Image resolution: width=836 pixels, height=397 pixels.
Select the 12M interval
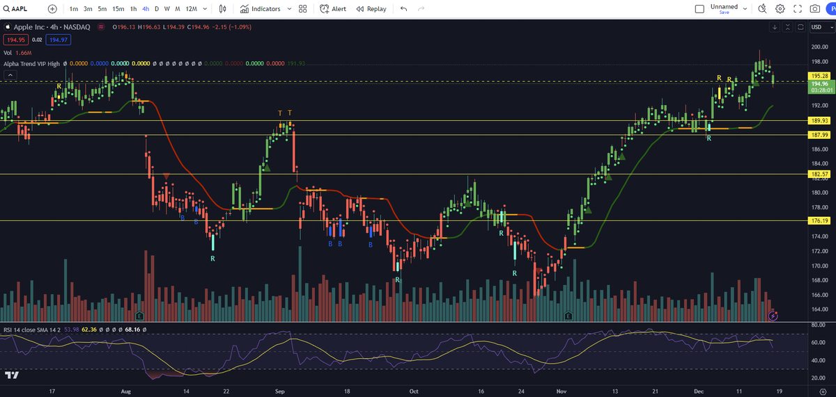pyautogui.click(x=191, y=9)
